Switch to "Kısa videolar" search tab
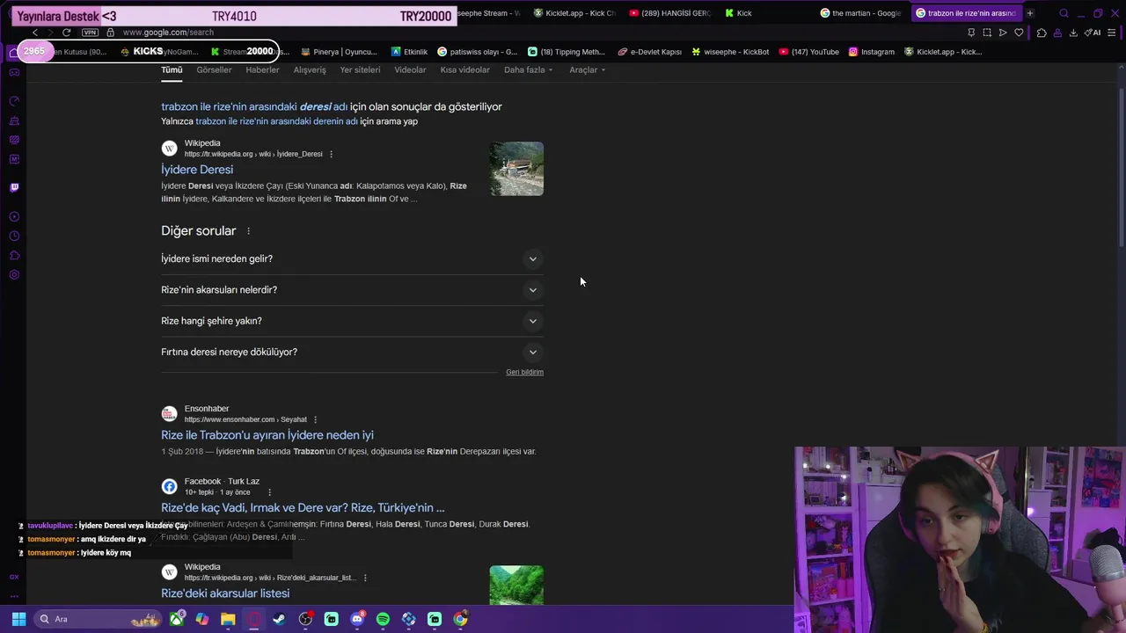 pyautogui.click(x=464, y=69)
